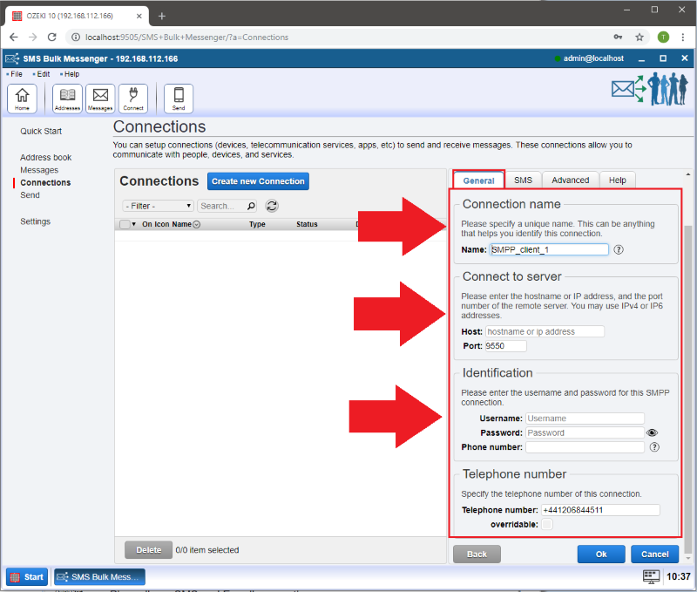The image size is (697, 592).
Task: Click Create new Connection button
Action: [x=258, y=181]
